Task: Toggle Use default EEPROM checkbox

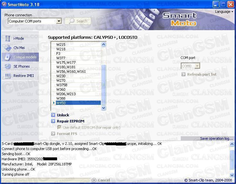Action: [59, 127]
